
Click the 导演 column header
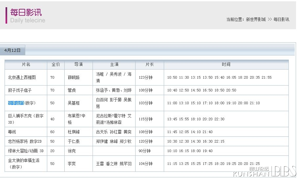pyautogui.click(x=78, y=64)
